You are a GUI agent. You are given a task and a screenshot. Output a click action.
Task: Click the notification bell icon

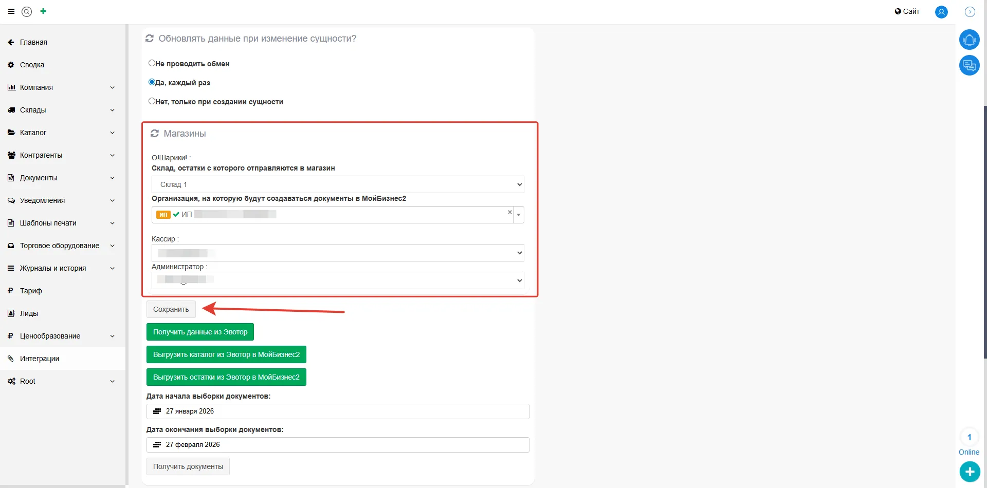969,40
